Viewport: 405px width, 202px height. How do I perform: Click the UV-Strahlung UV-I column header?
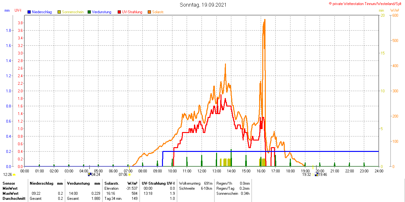[159, 183]
